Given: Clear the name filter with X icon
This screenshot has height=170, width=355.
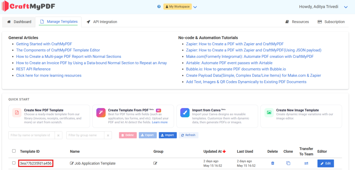Looking at the screenshot, I should point(58,135).
